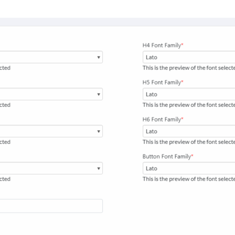Click dropdown arrow left of H5 Font Family field
This screenshot has width=235, height=235.
pyautogui.click(x=99, y=94)
